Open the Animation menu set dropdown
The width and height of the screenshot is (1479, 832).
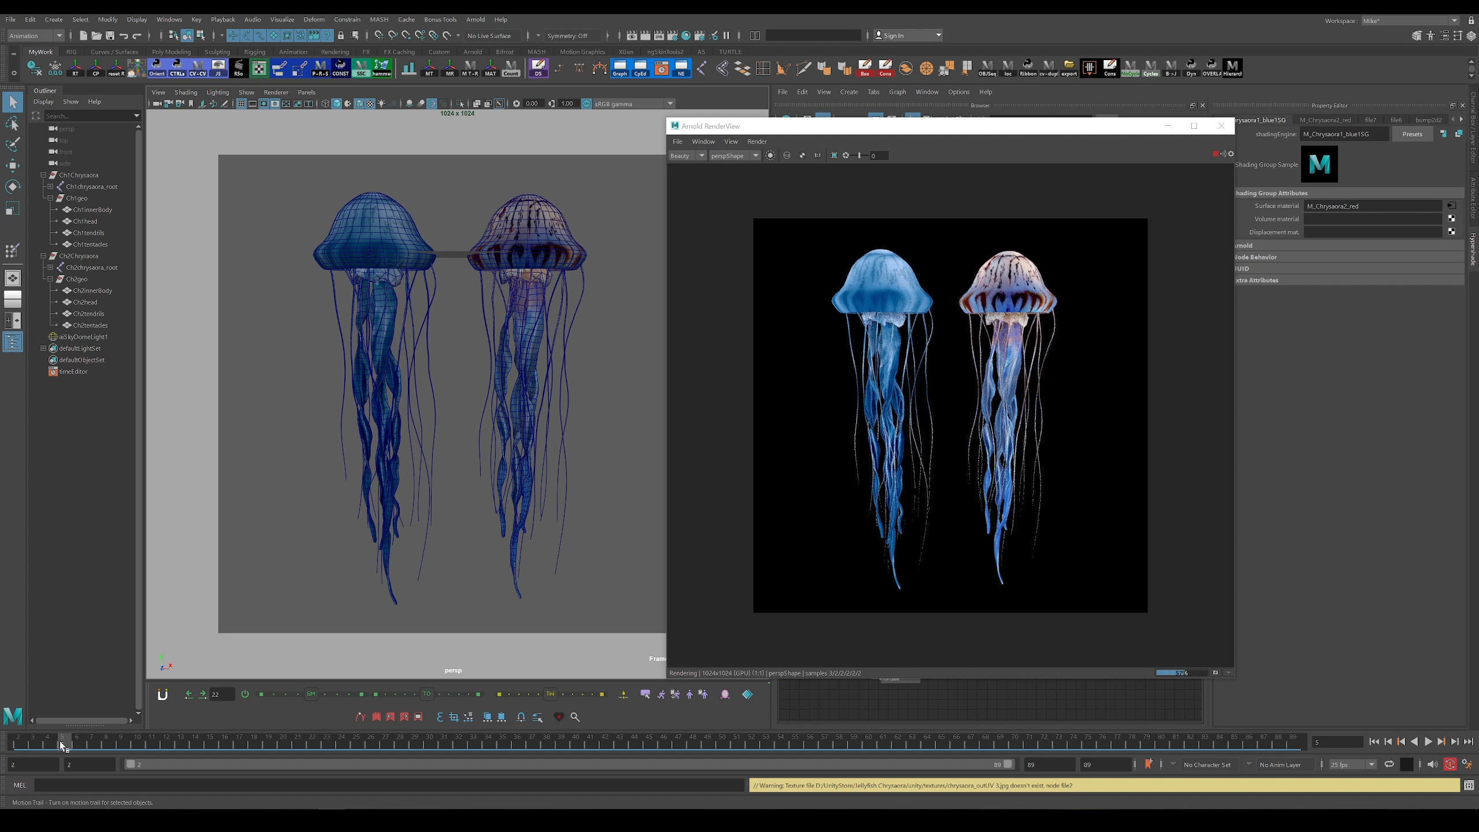click(x=35, y=35)
